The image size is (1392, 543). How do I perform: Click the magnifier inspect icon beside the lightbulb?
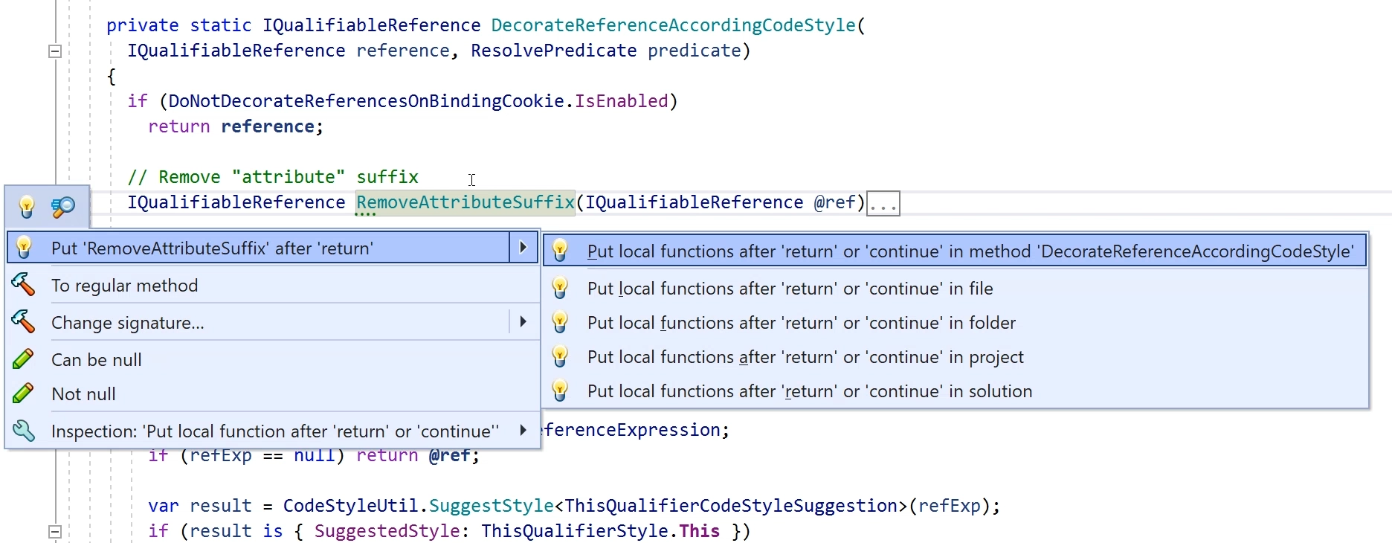(x=63, y=207)
